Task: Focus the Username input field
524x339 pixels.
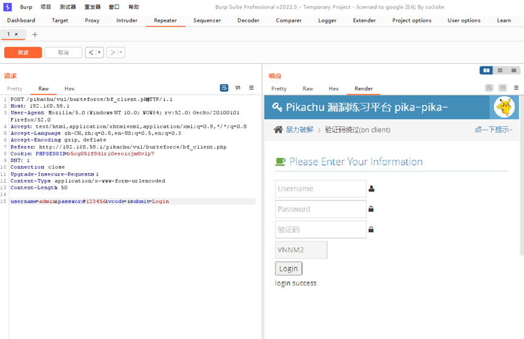Action: coord(320,189)
